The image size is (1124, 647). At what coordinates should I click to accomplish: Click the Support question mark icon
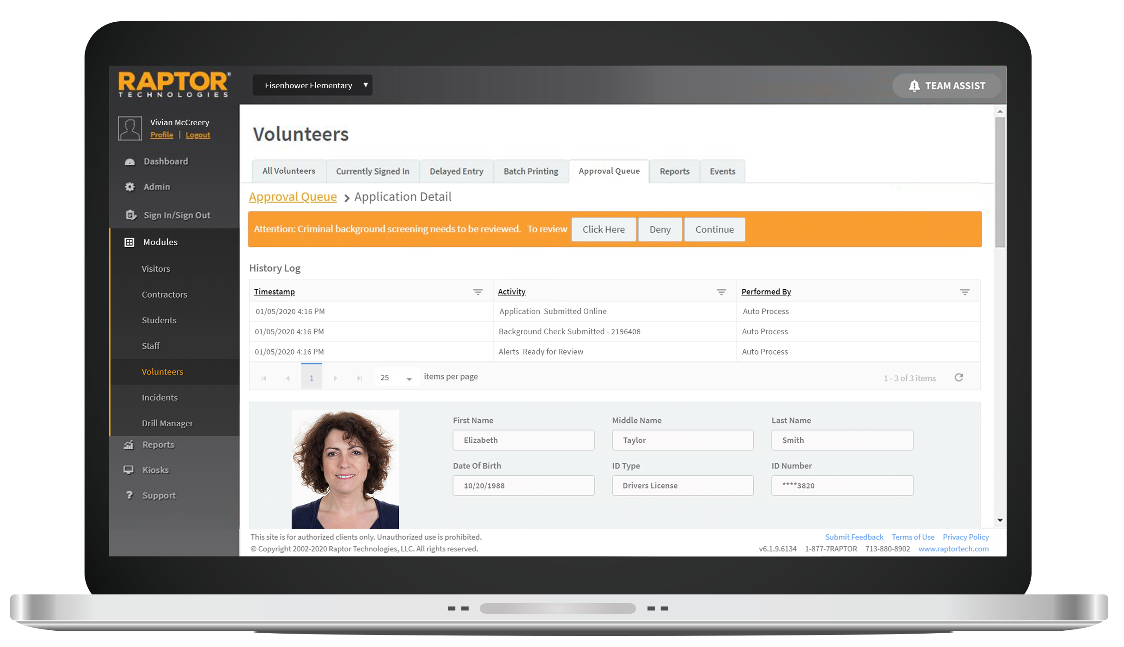129,495
